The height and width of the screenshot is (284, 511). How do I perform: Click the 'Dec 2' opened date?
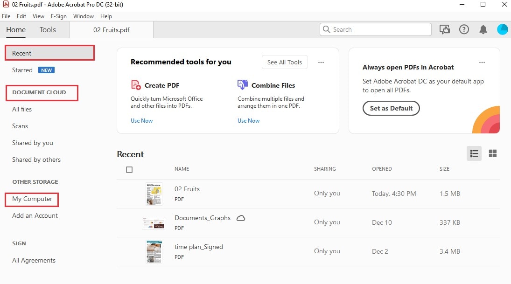[x=380, y=251]
